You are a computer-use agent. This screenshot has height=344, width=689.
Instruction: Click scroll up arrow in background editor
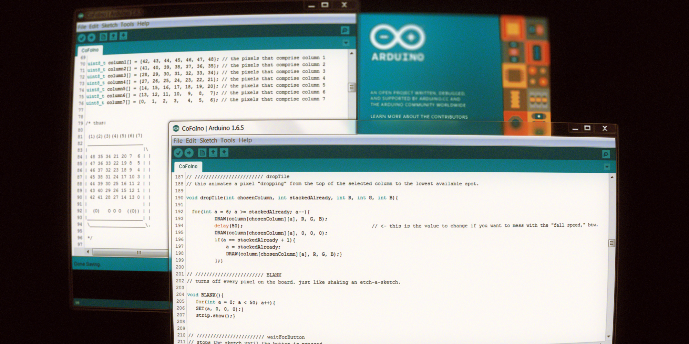point(351,53)
